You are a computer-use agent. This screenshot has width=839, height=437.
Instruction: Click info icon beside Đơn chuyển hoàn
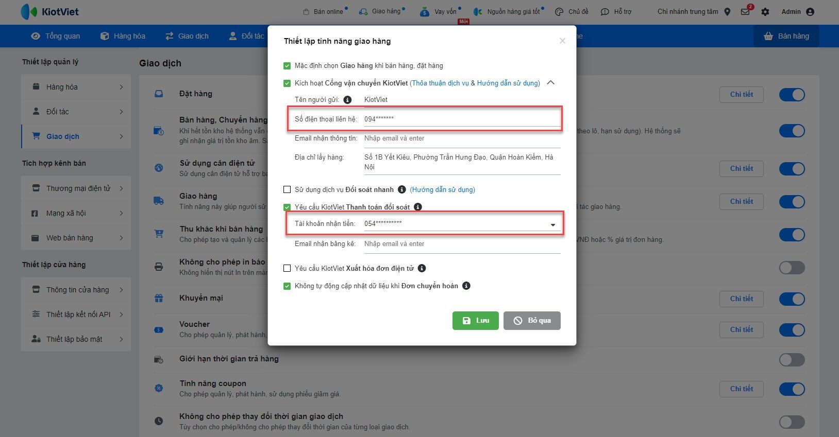coord(466,286)
